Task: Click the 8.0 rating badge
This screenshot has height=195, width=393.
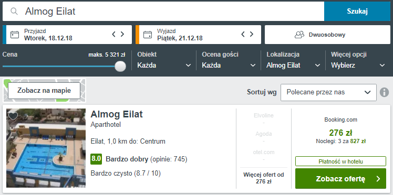Action: (96, 159)
